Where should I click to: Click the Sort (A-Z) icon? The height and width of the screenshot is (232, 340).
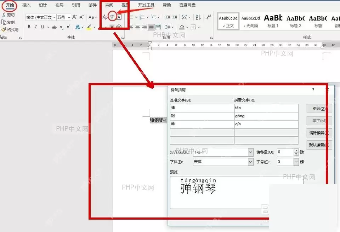(198, 17)
